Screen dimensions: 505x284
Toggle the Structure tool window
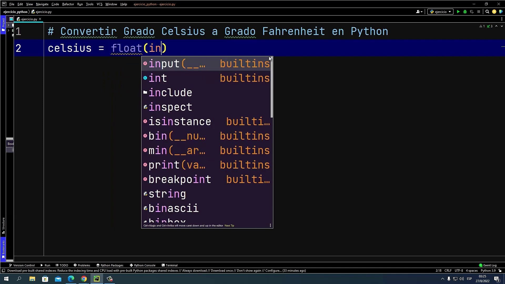tap(3, 225)
